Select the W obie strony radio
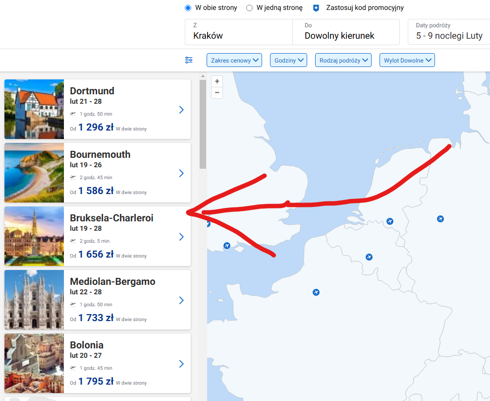 click(x=188, y=8)
